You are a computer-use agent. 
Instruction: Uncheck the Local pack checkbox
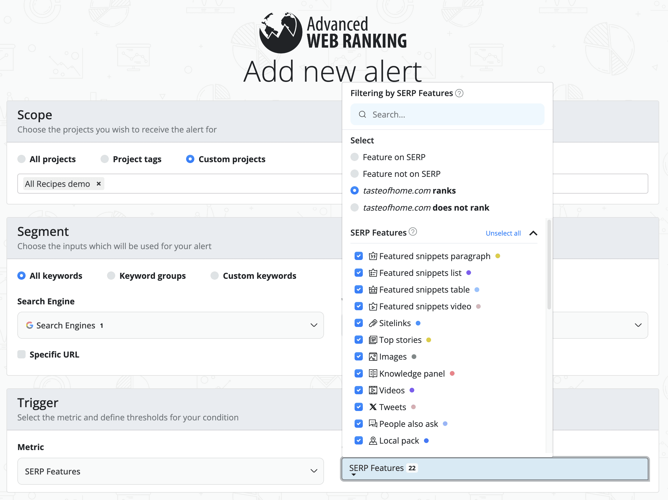(358, 441)
